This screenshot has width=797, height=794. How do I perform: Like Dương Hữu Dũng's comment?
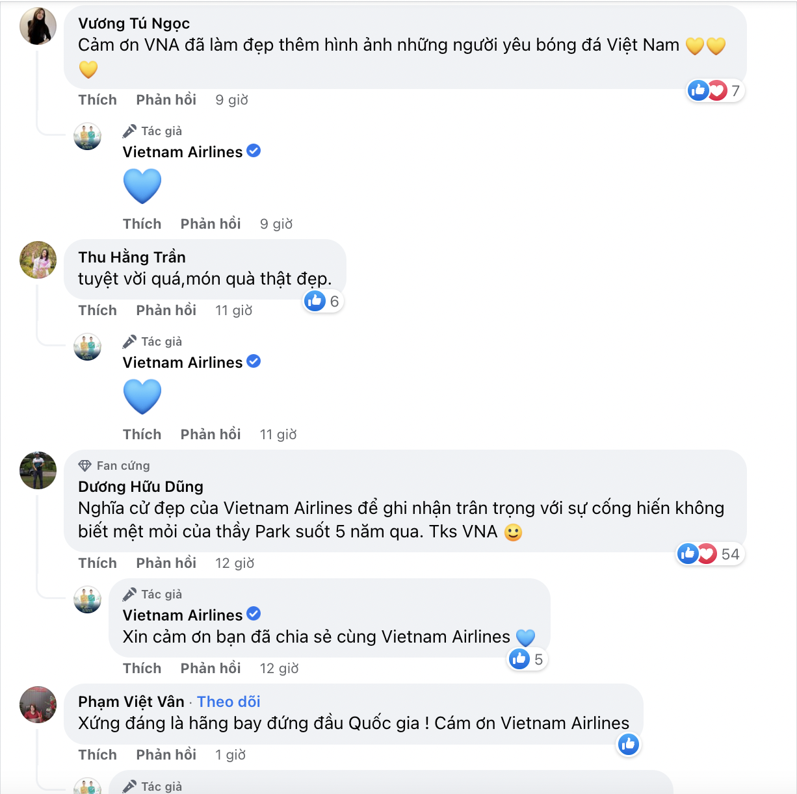click(x=98, y=563)
